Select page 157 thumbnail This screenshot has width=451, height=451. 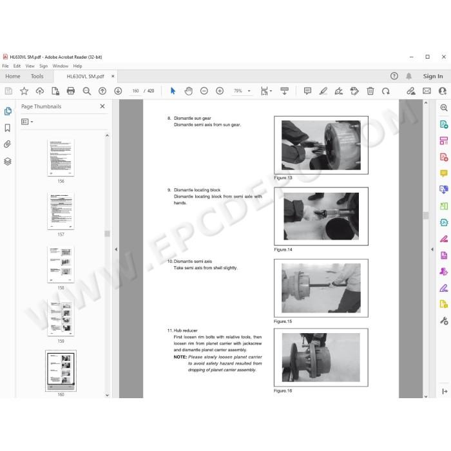tap(61, 211)
